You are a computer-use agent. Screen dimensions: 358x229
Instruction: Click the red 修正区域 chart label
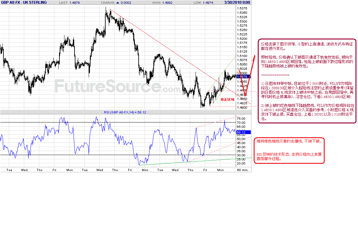[227, 100]
